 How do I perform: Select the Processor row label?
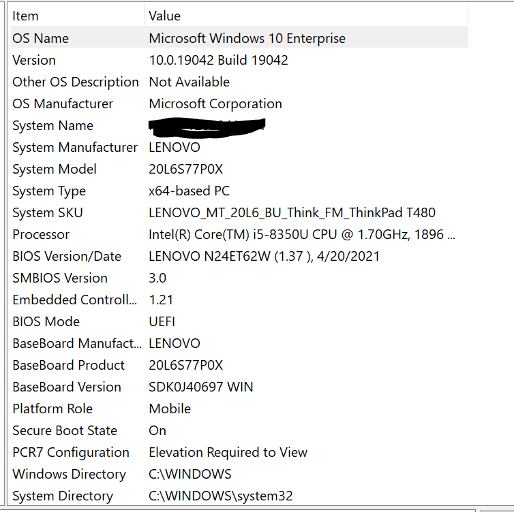click(41, 235)
